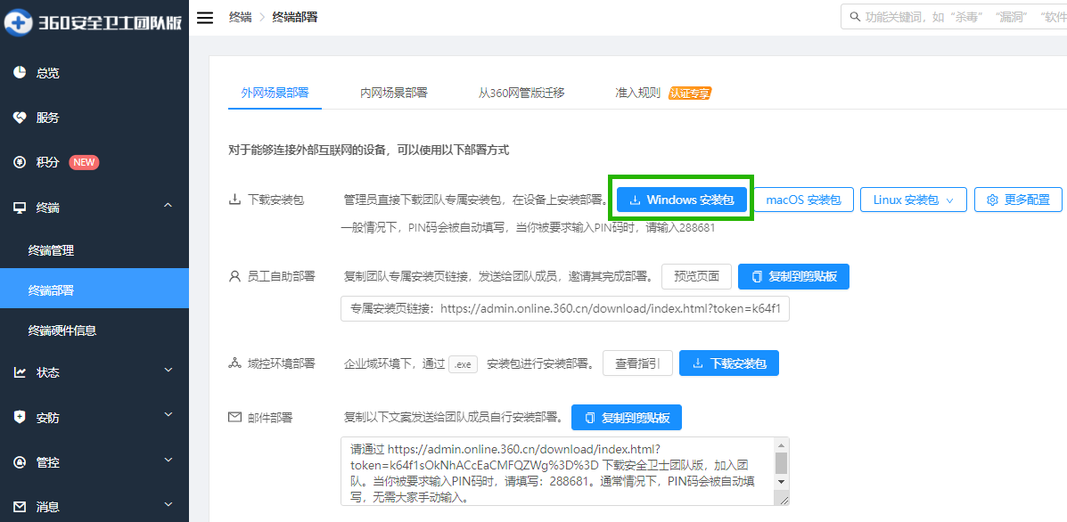Click 下载安装包 button in 域控环境部署 row
Screen dimensions: 1067x522
[x=729, y=363]
